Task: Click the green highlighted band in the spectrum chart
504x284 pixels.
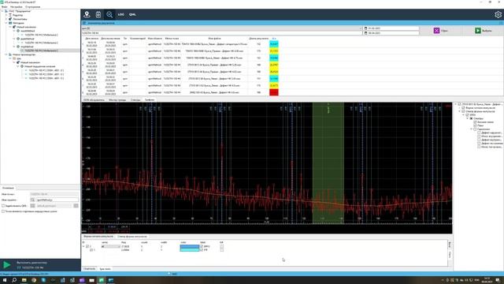Action: [x=328, y=163]
